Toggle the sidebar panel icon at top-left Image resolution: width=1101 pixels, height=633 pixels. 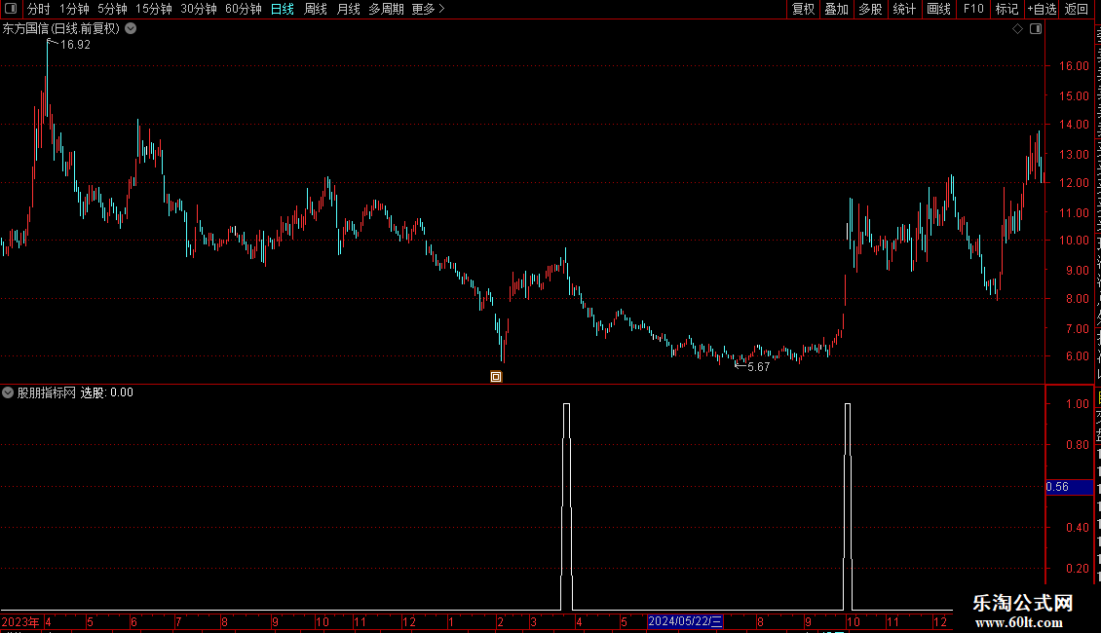pos(11,9)
